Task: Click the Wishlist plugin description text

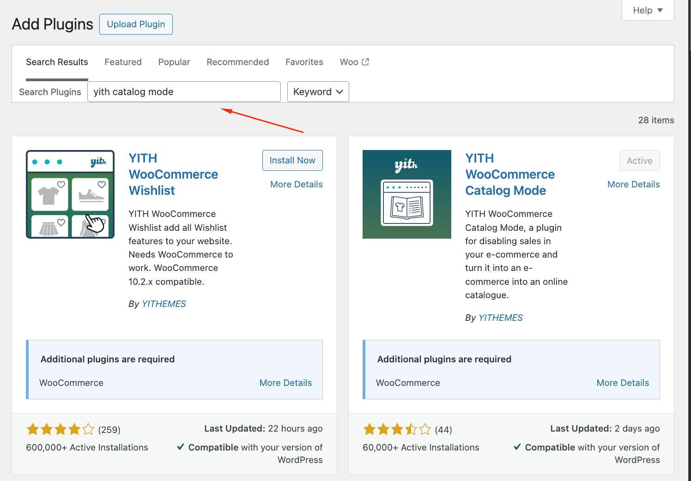Action: (181, 247)
